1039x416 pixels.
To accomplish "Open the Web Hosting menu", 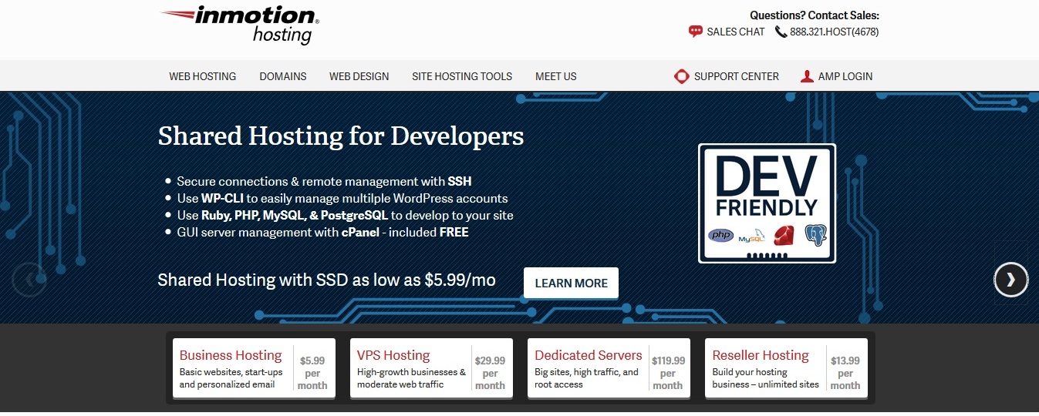I will 203,76.
